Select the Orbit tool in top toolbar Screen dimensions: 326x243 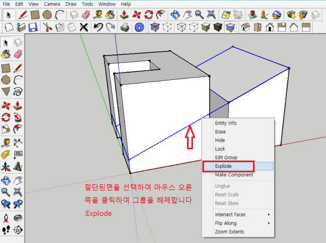click(175, 15)
